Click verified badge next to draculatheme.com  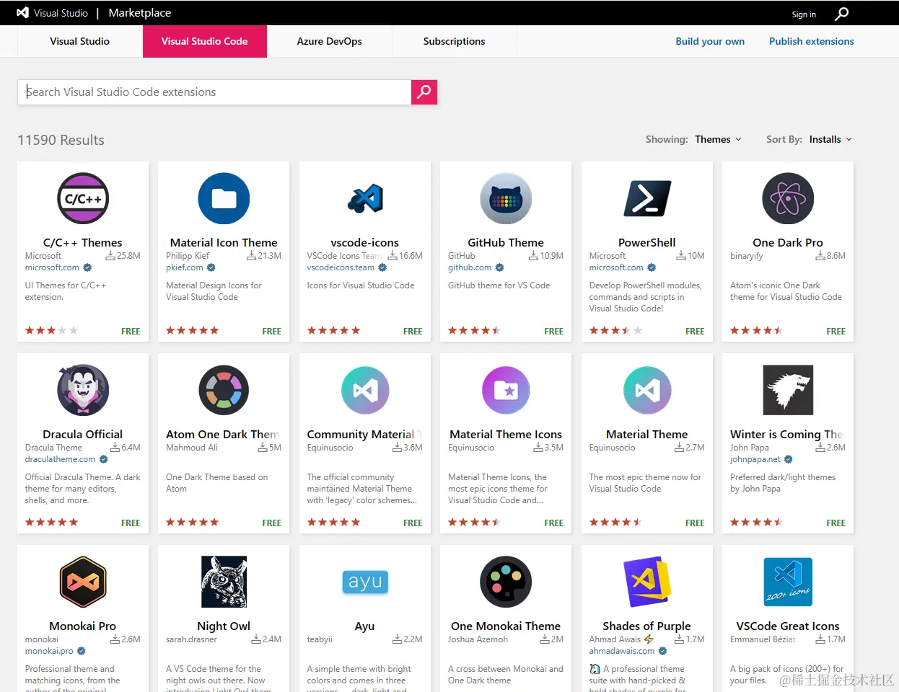(x=103, y=459)
